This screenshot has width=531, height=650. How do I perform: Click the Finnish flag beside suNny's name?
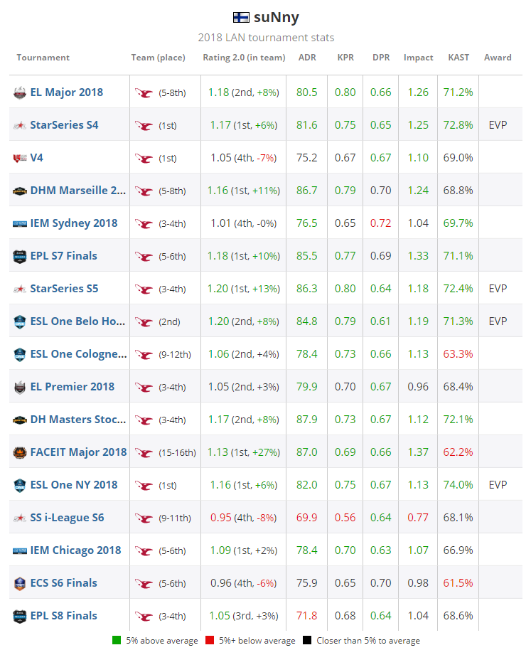pos(240,17)
